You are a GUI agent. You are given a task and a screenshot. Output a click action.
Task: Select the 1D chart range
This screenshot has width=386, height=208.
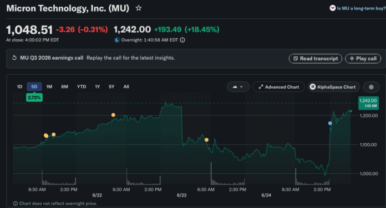point(19,87)
